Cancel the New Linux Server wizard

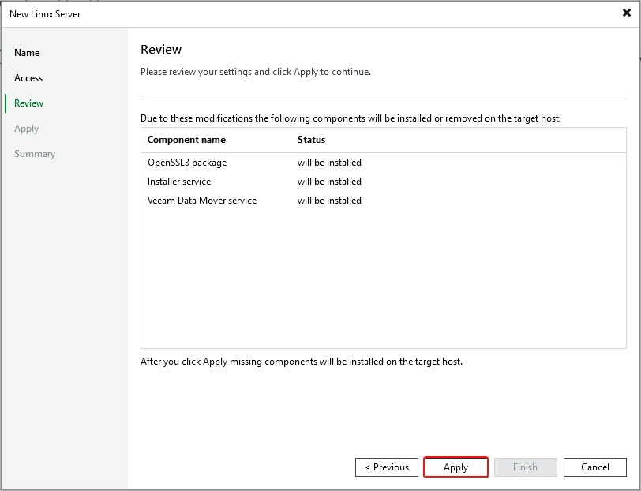(x=594, y=467)
